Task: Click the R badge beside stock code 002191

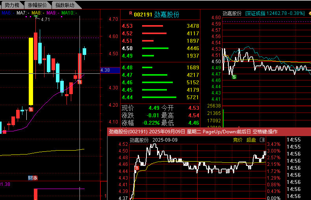Action: [x=131, y=13]
